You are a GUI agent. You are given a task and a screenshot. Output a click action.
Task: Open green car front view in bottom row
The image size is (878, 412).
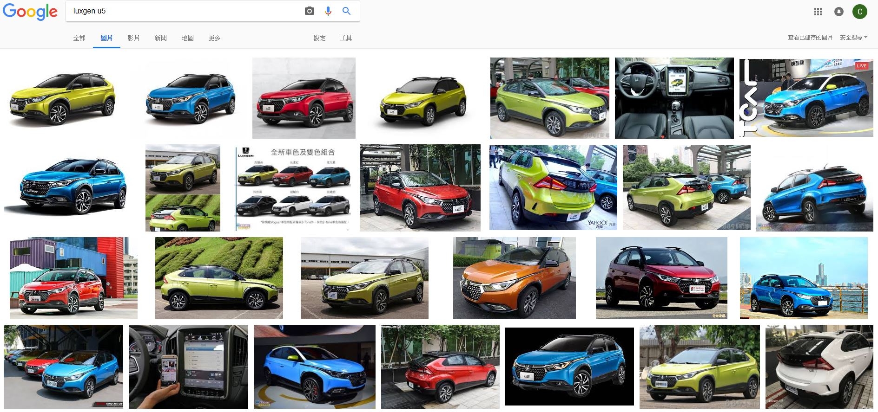(x=700, y=367)
